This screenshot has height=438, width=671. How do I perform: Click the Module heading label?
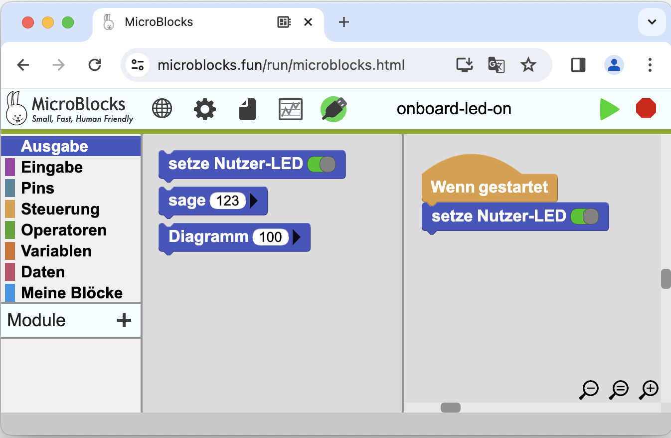click(x=36, y=320)
